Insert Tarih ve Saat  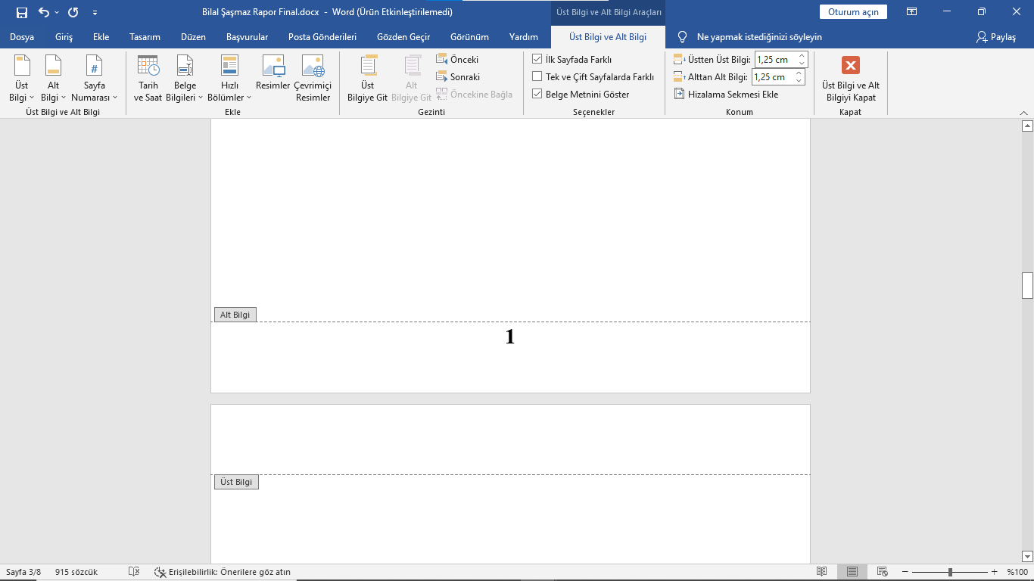[x=148, y=79]
